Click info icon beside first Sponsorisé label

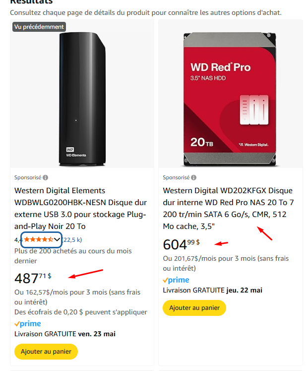[x=45, y=177]
